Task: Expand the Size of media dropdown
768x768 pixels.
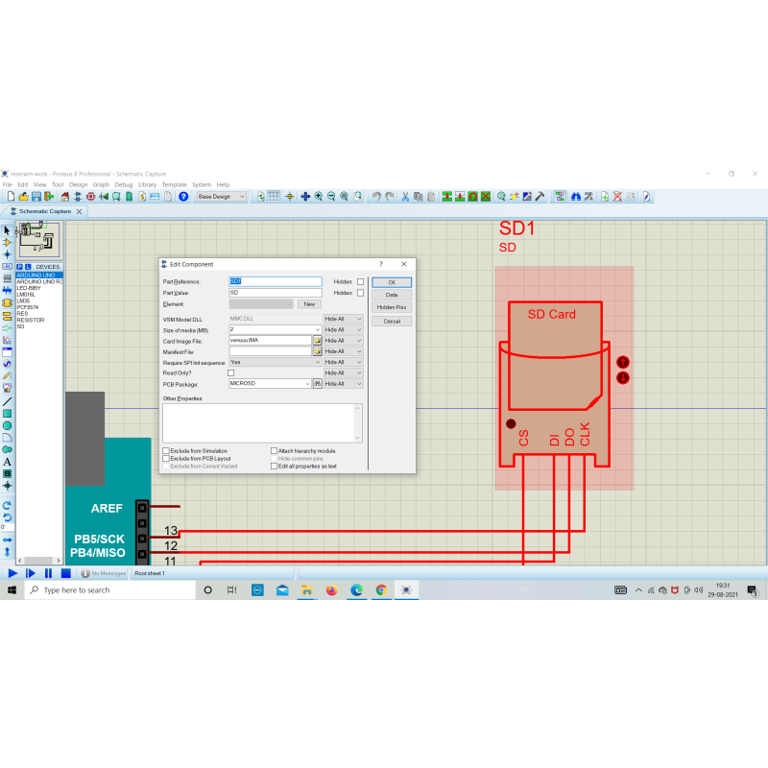Action: click(317, 329)
